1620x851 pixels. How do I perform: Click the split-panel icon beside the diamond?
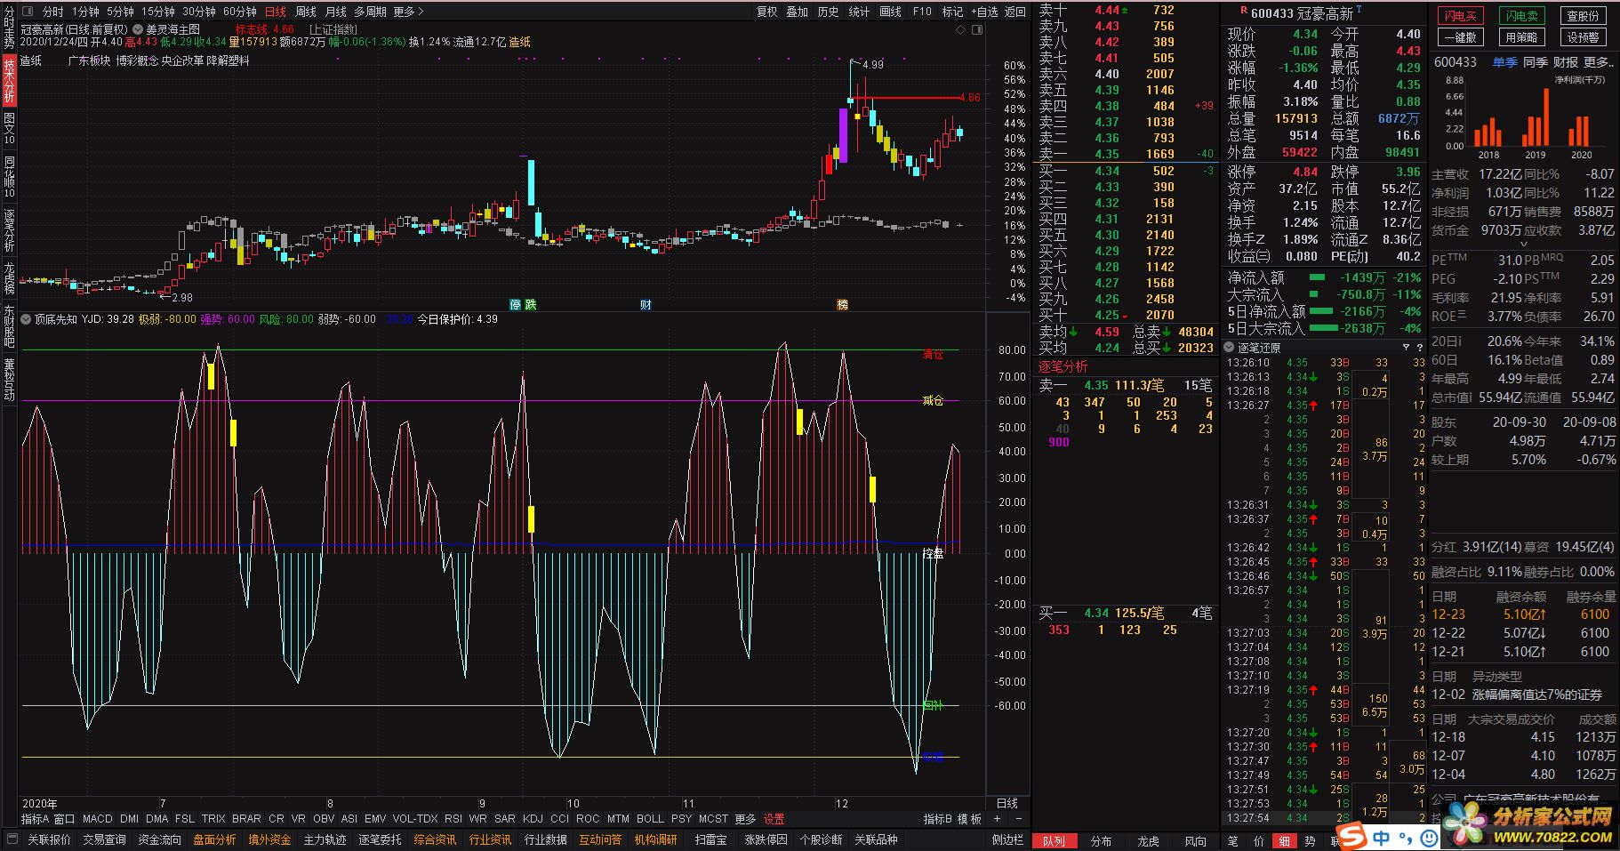(977, 29)
